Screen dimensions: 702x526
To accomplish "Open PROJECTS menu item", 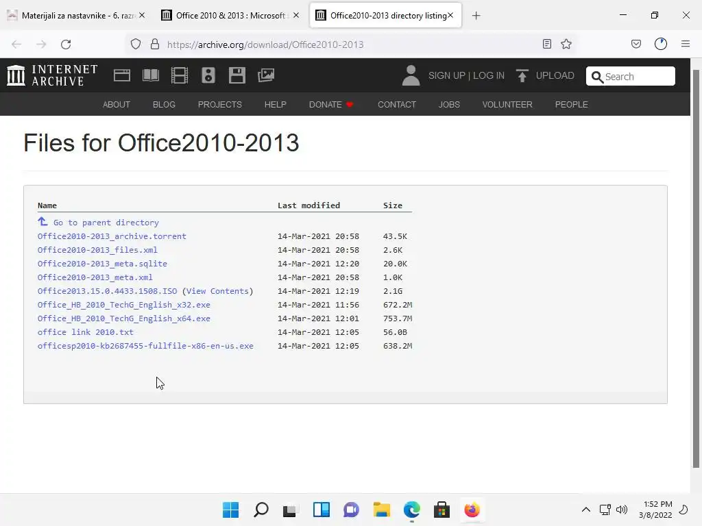I will tap(220, 105).
